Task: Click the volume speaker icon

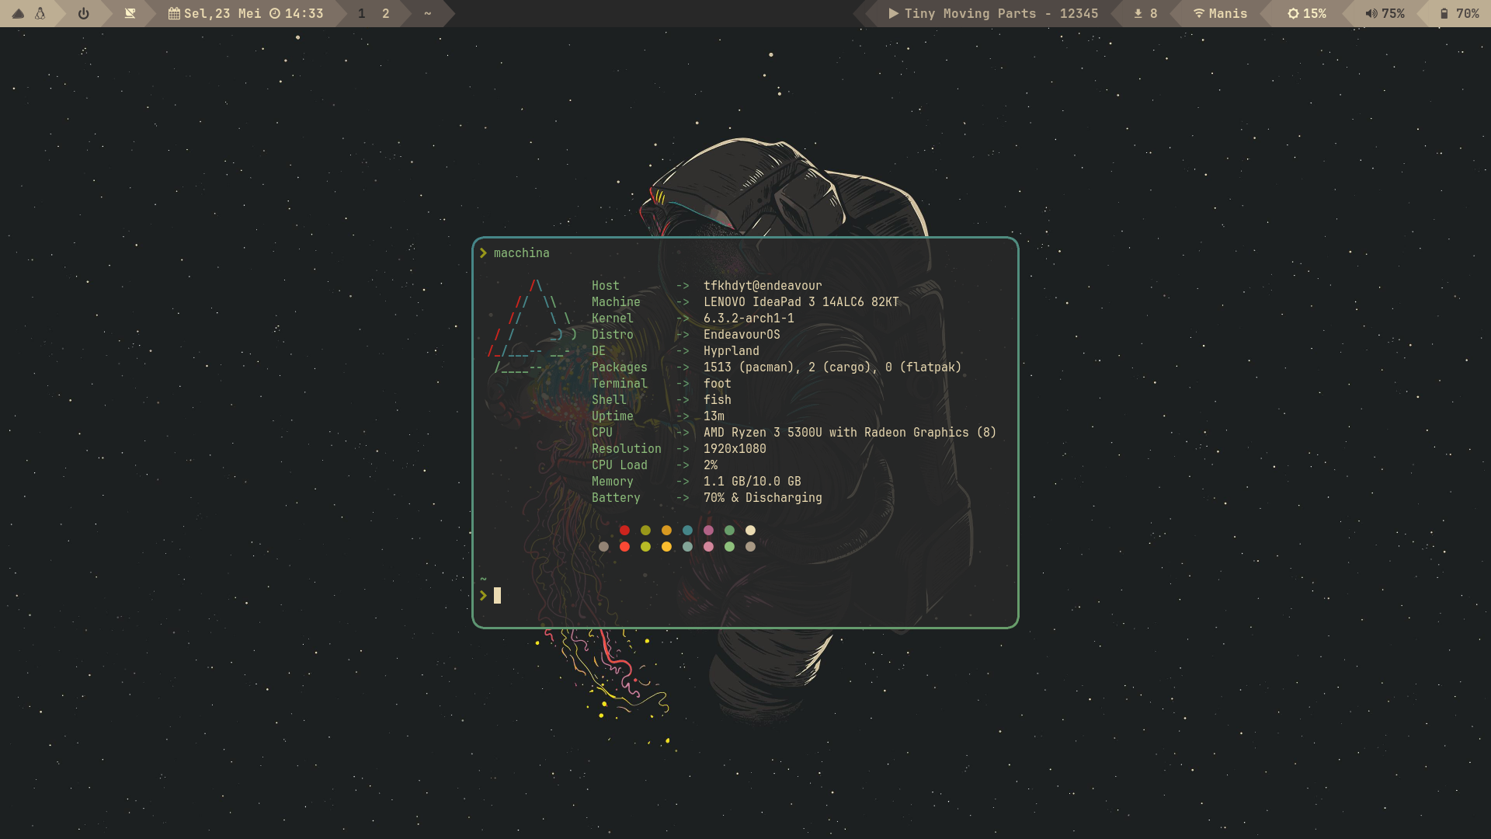Action: tap(1371, 13)
